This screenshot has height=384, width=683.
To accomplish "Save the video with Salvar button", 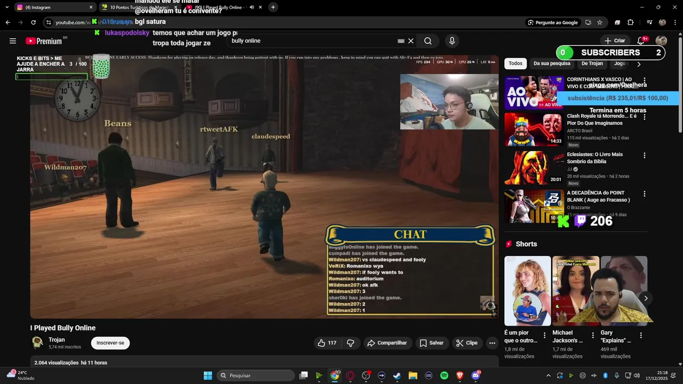I will click(x=431, y=343).
